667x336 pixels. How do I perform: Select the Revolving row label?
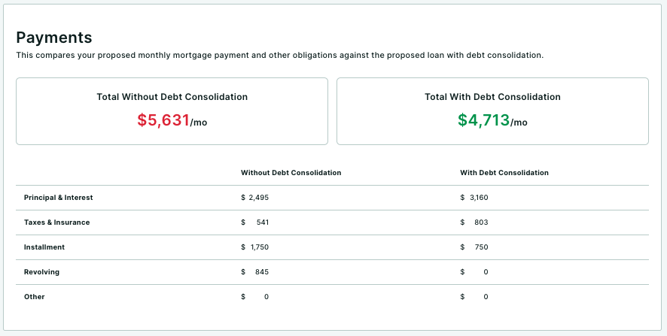pos(41,272)
